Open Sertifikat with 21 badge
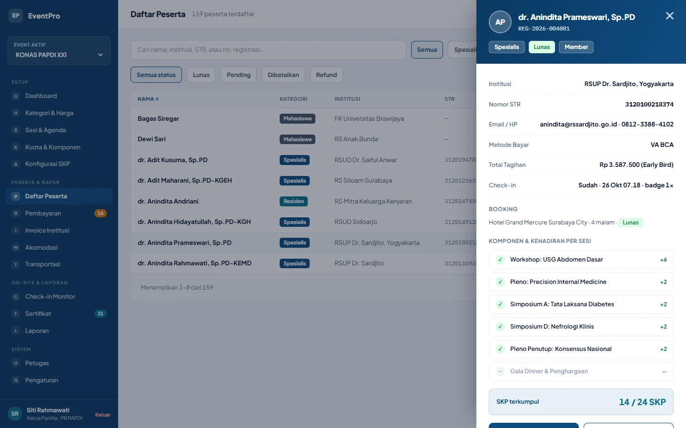This screenshot has width=686, height=428. (59, 314)
